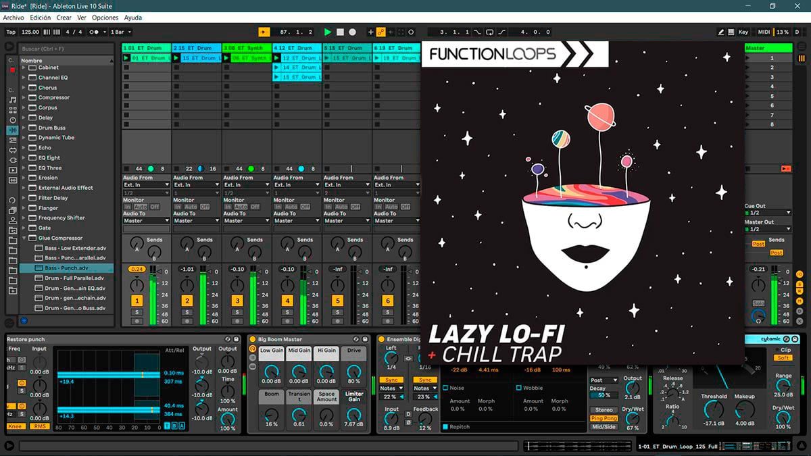This screenshot has height=456, width=811.
Task: Select the Ping Pong delay mode
Action: click(x=604, y=419)
